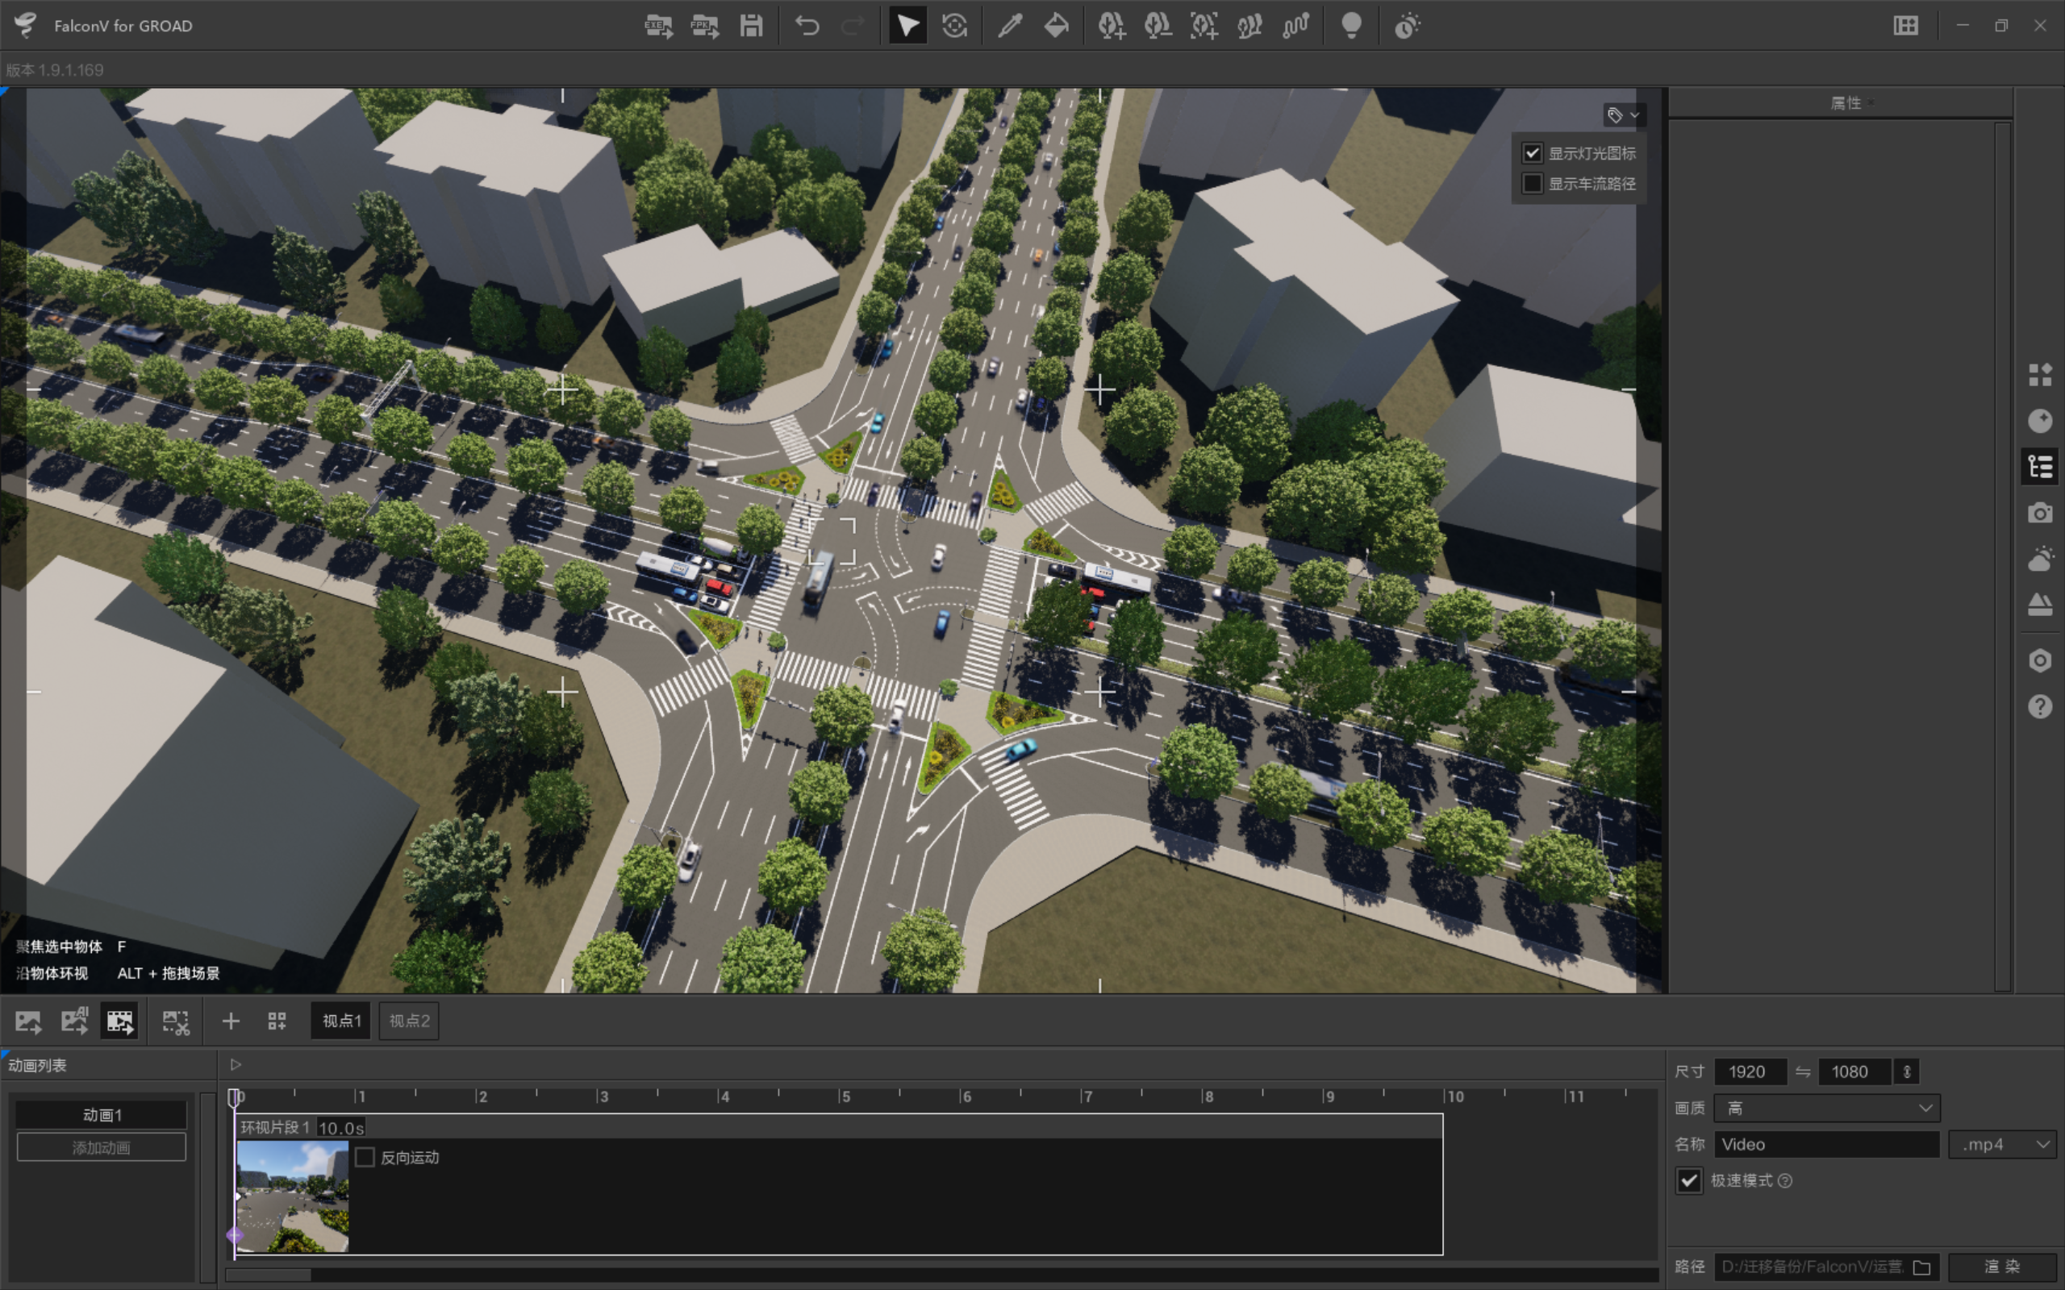Click the tree cluster brush tool

click(1249, 26)
